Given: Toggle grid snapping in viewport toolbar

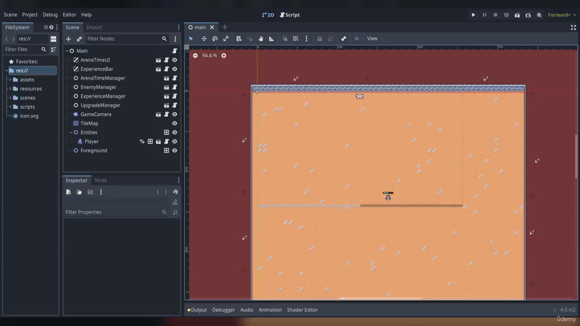Looking at the screenshot, I should pyautogui.click(x=295, y=38).
